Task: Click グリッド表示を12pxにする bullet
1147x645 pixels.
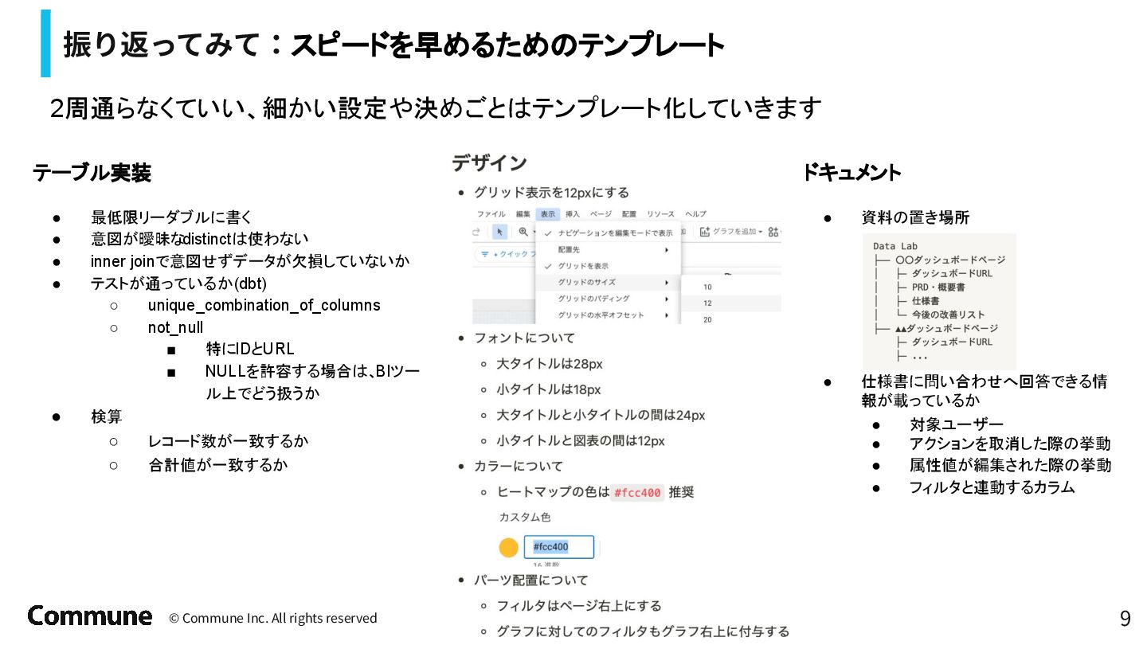Action: [551, 193]
